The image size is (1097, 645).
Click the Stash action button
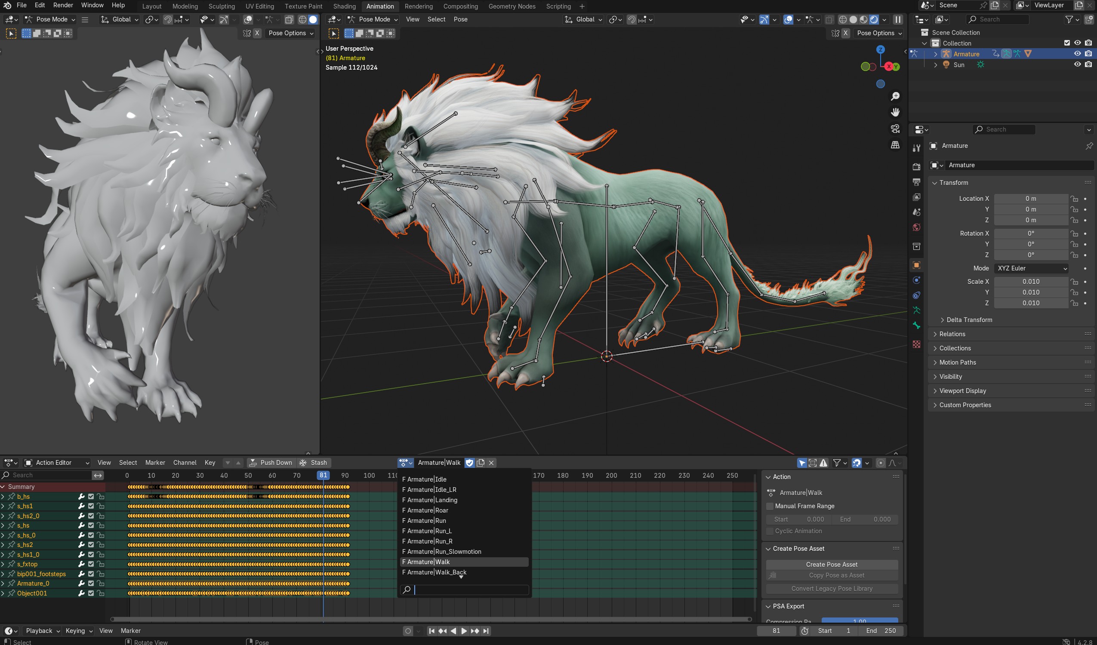314,463
